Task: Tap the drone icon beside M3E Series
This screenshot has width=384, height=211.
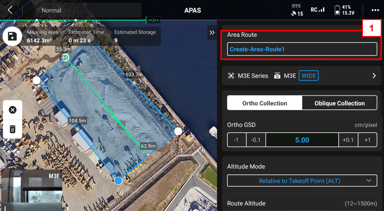Action: (x=231, y=76)
